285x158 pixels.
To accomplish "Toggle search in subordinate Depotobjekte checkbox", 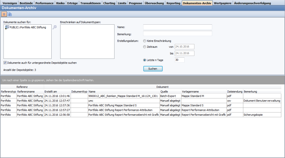I will (x=5, y=63).
